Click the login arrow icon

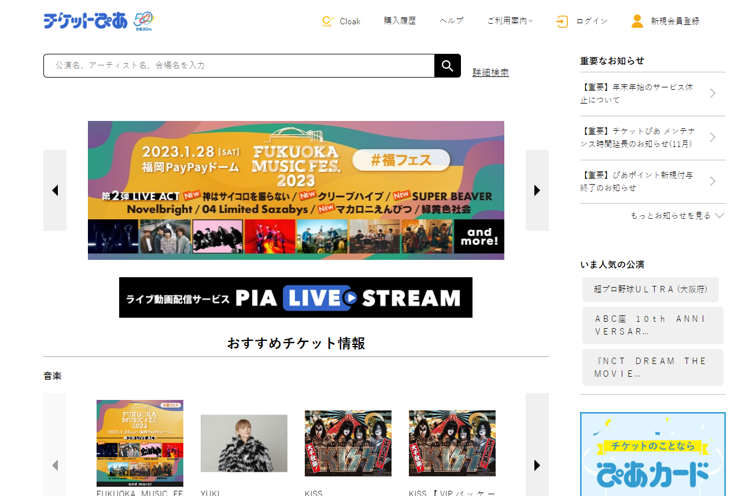coord(562,21)
